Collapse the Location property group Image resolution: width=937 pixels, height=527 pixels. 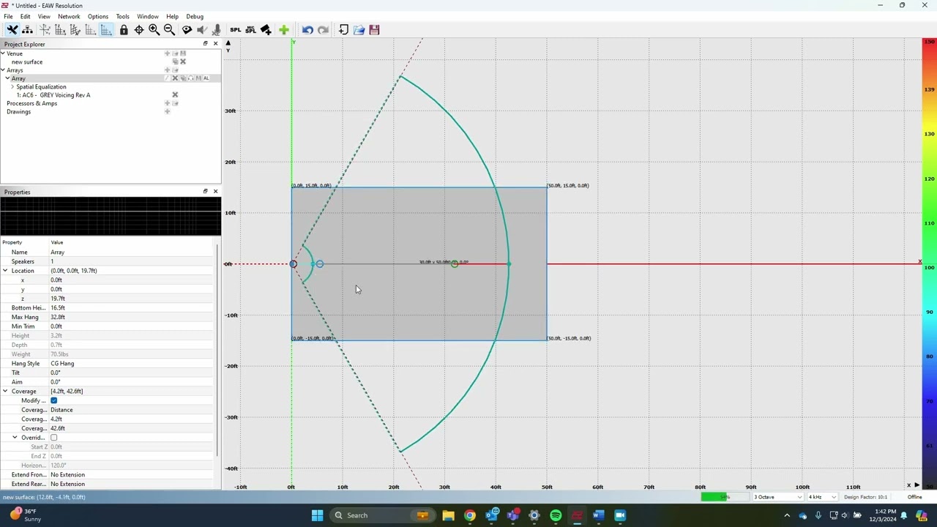pyautogui.click(x=5, y=271)
